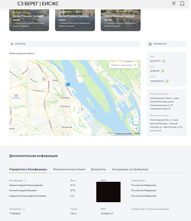The image size is (191, 221).
Task: Click the browser bookmark icon
Action: click(x=182, y=4)
